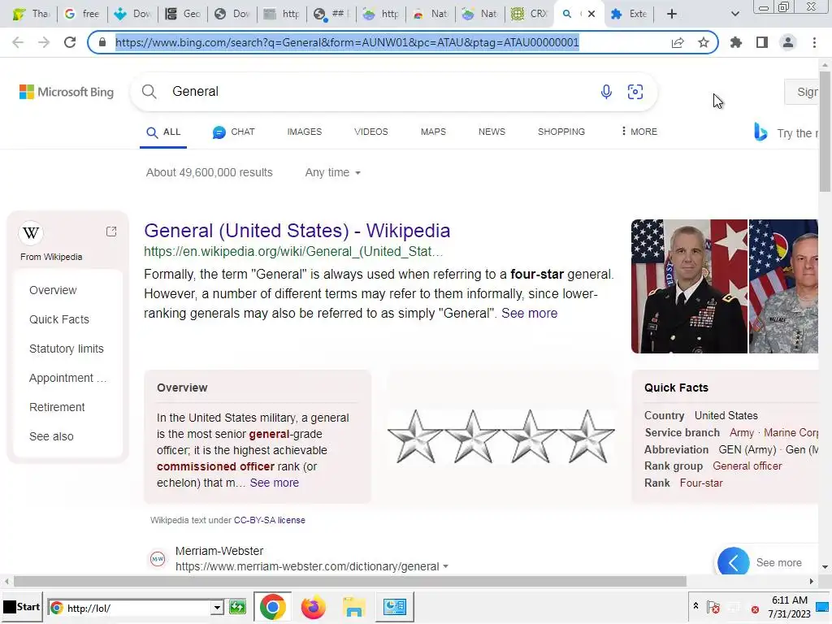Viewport: 832px width, 624px height.
Task: Switch to the Exte extensions browser tab
Action: [630, 14]
